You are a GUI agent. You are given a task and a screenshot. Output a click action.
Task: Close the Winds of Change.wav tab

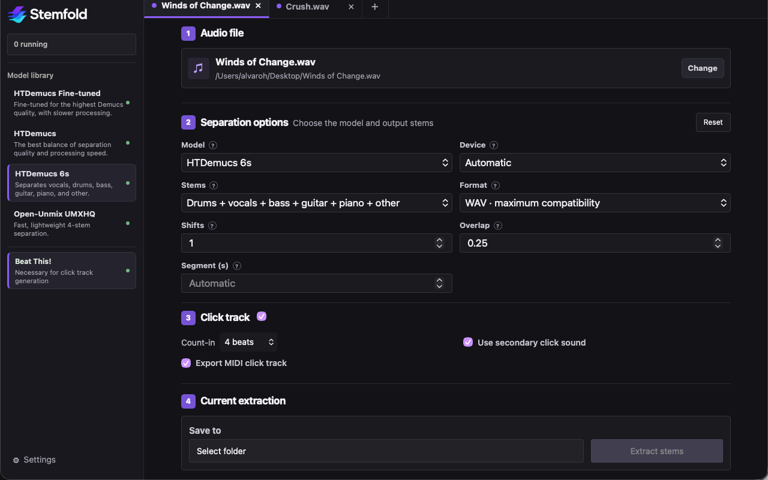(x=258, y=6)
